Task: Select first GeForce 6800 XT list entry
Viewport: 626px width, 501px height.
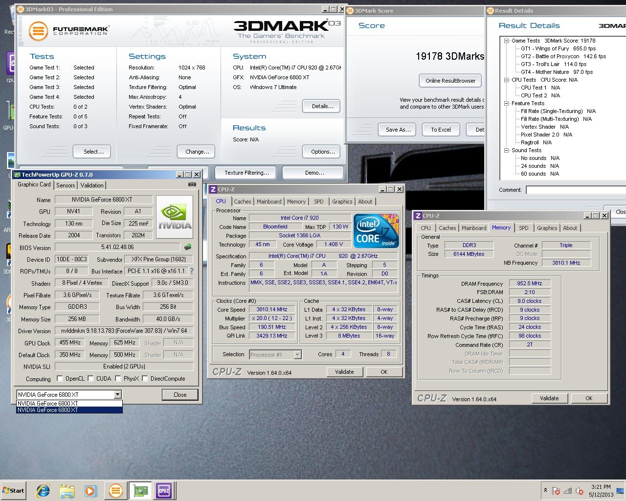Action: 69,404
